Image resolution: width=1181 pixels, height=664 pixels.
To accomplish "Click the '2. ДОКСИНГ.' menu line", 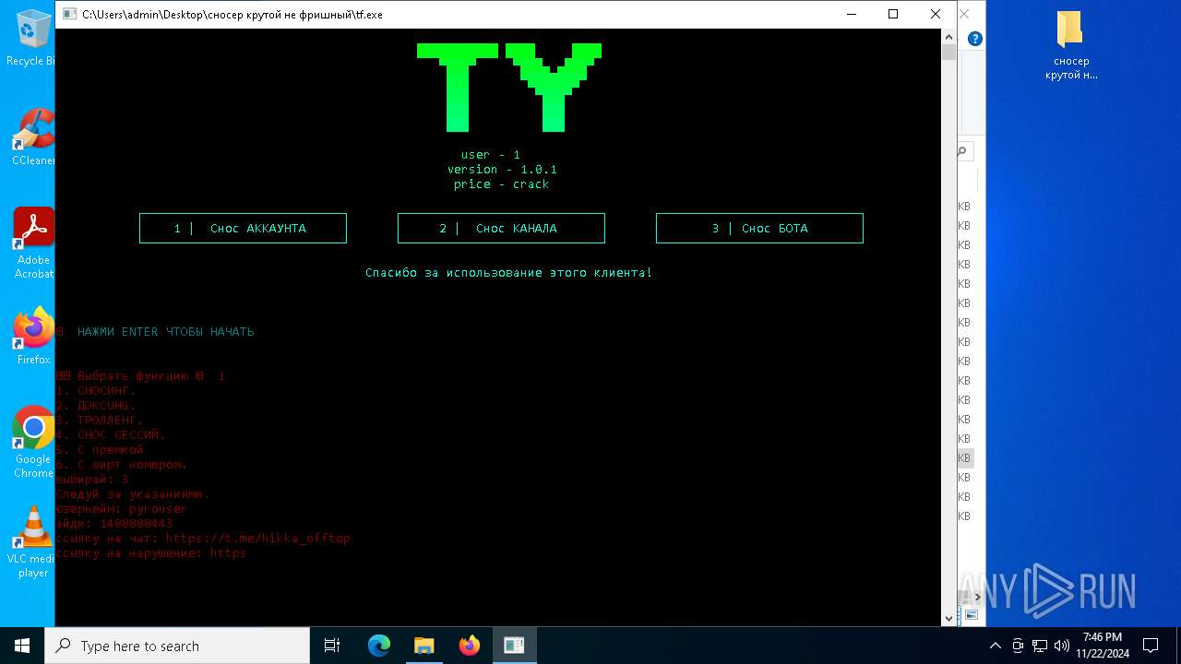I will 95,406.
